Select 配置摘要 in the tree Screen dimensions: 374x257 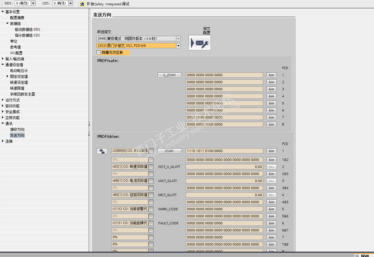pyautogui.click(x=17, y=18)
